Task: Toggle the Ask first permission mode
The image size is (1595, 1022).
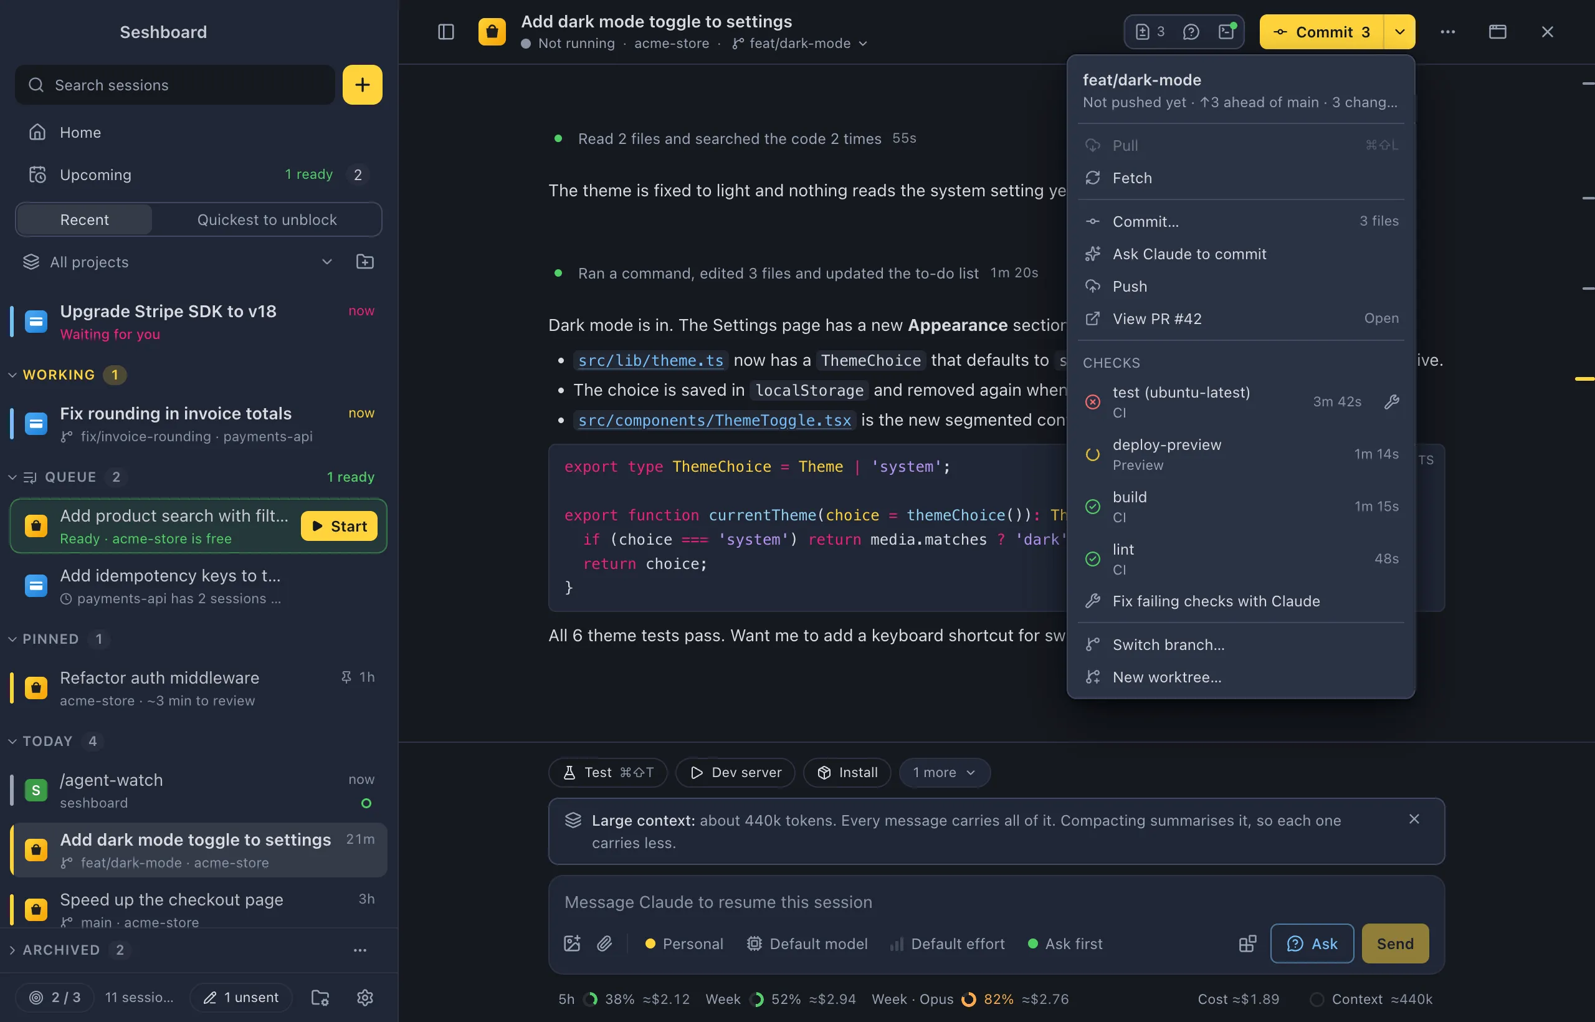Action: tap(1065, 943)
